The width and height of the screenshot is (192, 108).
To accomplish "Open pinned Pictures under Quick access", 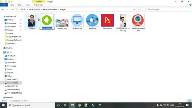I will (10, 30).
